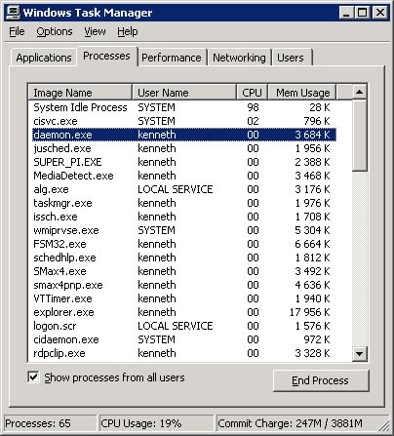Viewport: 394px width, 436px height.
Task: Sort processes by CPU column header
Action: tap(252, 93)
